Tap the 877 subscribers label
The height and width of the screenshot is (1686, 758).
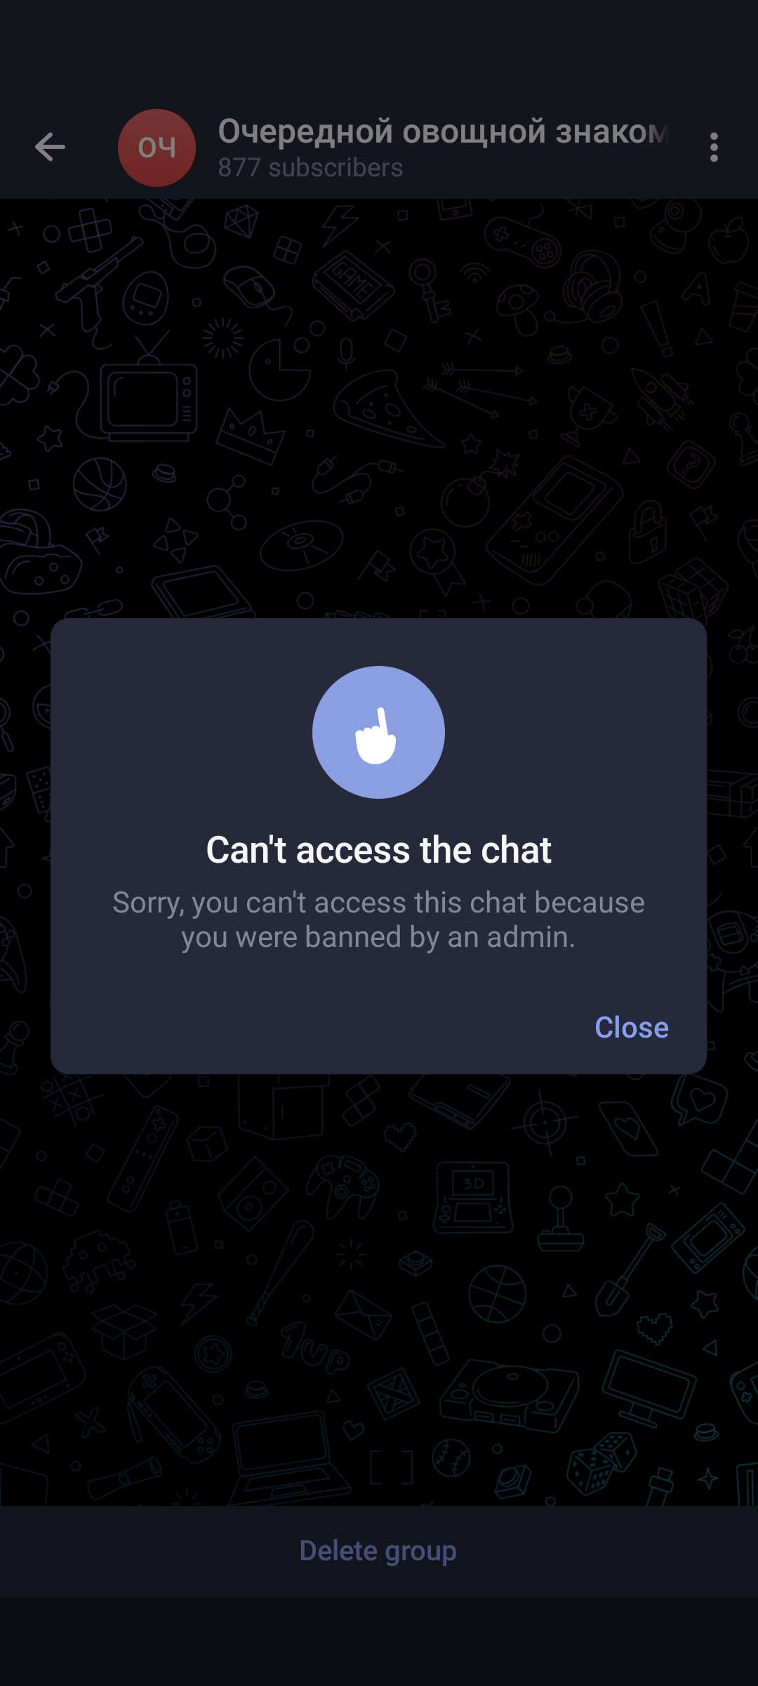(310, 168)
